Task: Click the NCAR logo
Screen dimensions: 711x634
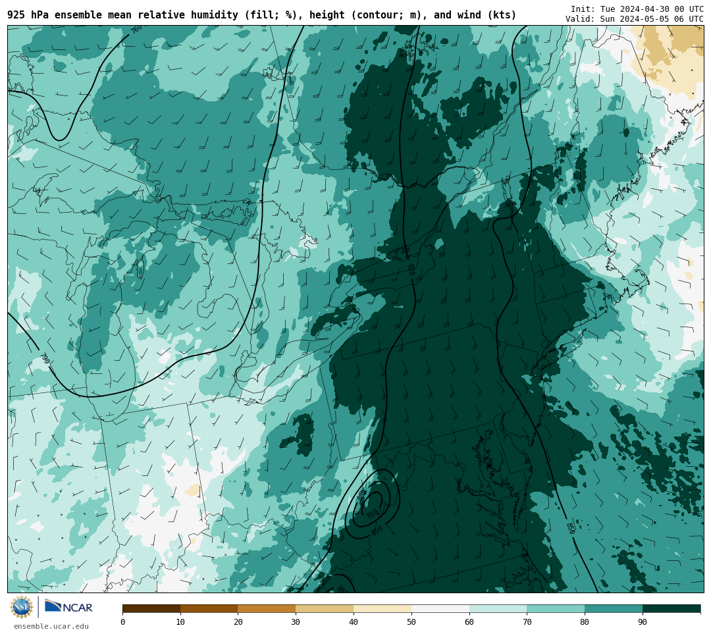Action: [x=68, y=606]
